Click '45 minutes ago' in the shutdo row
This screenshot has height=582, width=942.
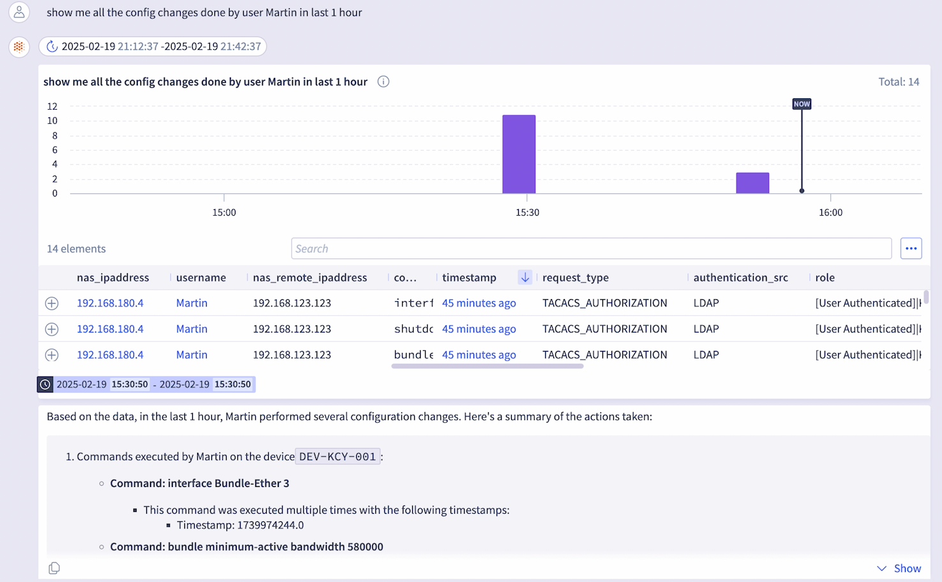(x=479, y=329)
